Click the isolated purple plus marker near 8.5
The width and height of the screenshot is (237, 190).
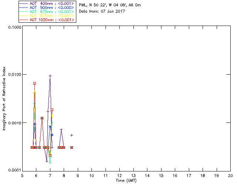tap(71, 135)
